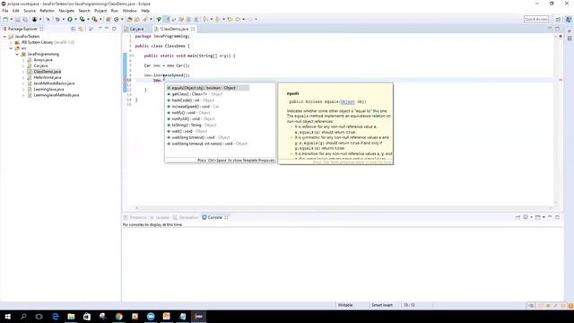Expand the Arrays.java tree node

coord(23,60)
